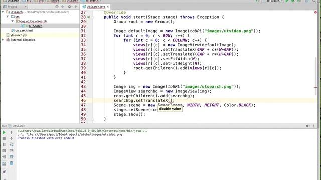Click red error stripe mark on scrollbar

coord(315,88)
